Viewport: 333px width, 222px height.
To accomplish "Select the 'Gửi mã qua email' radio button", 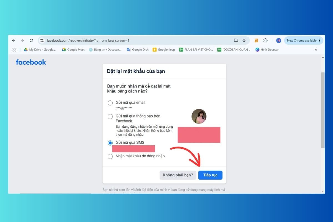I will (110, 103).
